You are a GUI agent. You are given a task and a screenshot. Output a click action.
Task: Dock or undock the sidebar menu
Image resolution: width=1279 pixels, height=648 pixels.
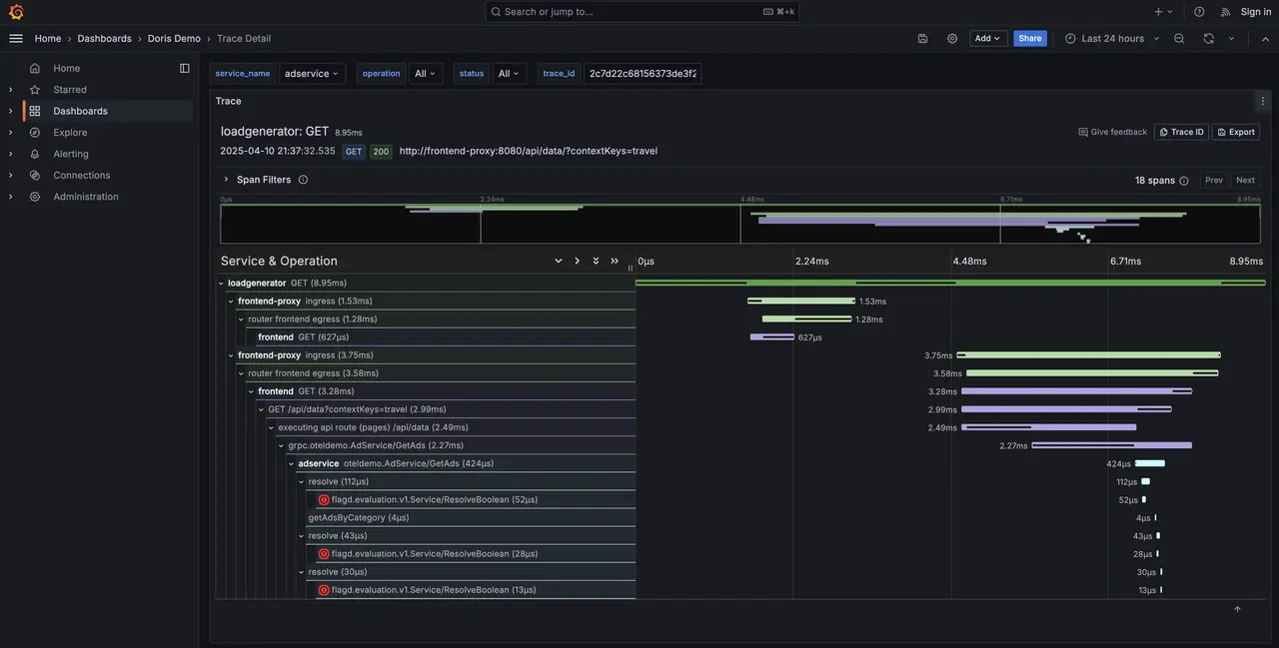pyautogui.click(x=185, y=68)
